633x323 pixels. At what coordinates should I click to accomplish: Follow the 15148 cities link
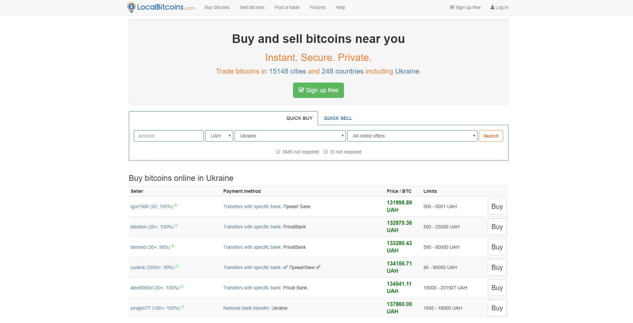click(287, 71)
